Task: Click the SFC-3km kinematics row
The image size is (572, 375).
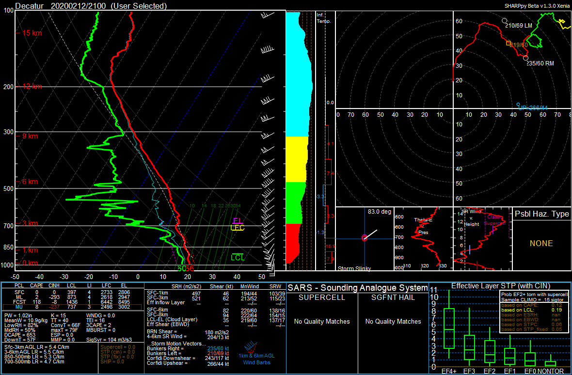Action: 215,298
